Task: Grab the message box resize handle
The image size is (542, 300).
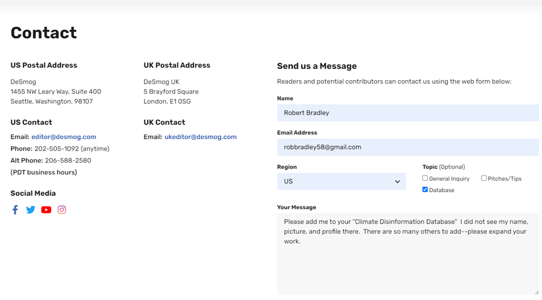Action: 537,292
